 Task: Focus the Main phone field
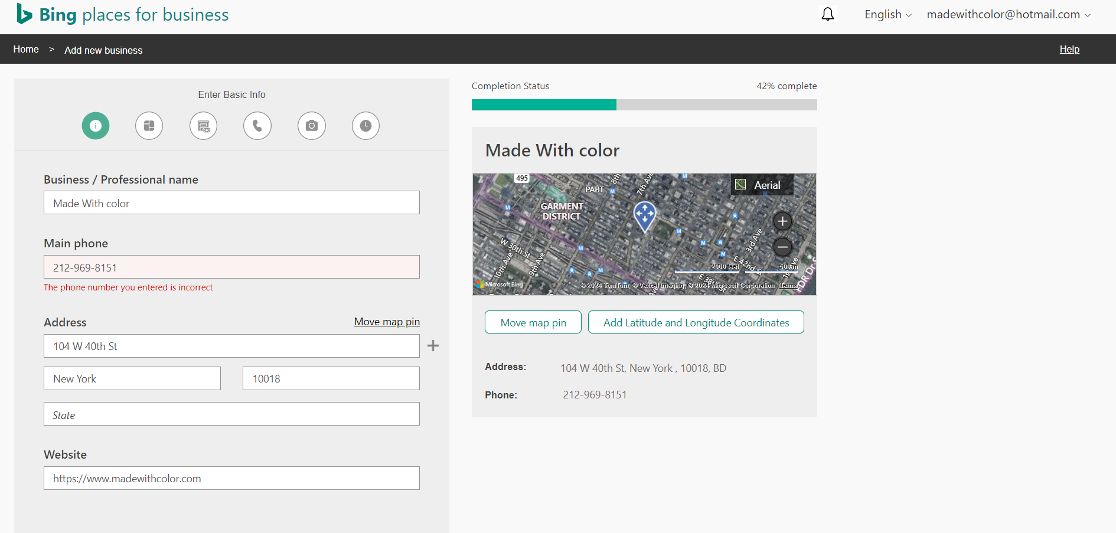(231, 267)
